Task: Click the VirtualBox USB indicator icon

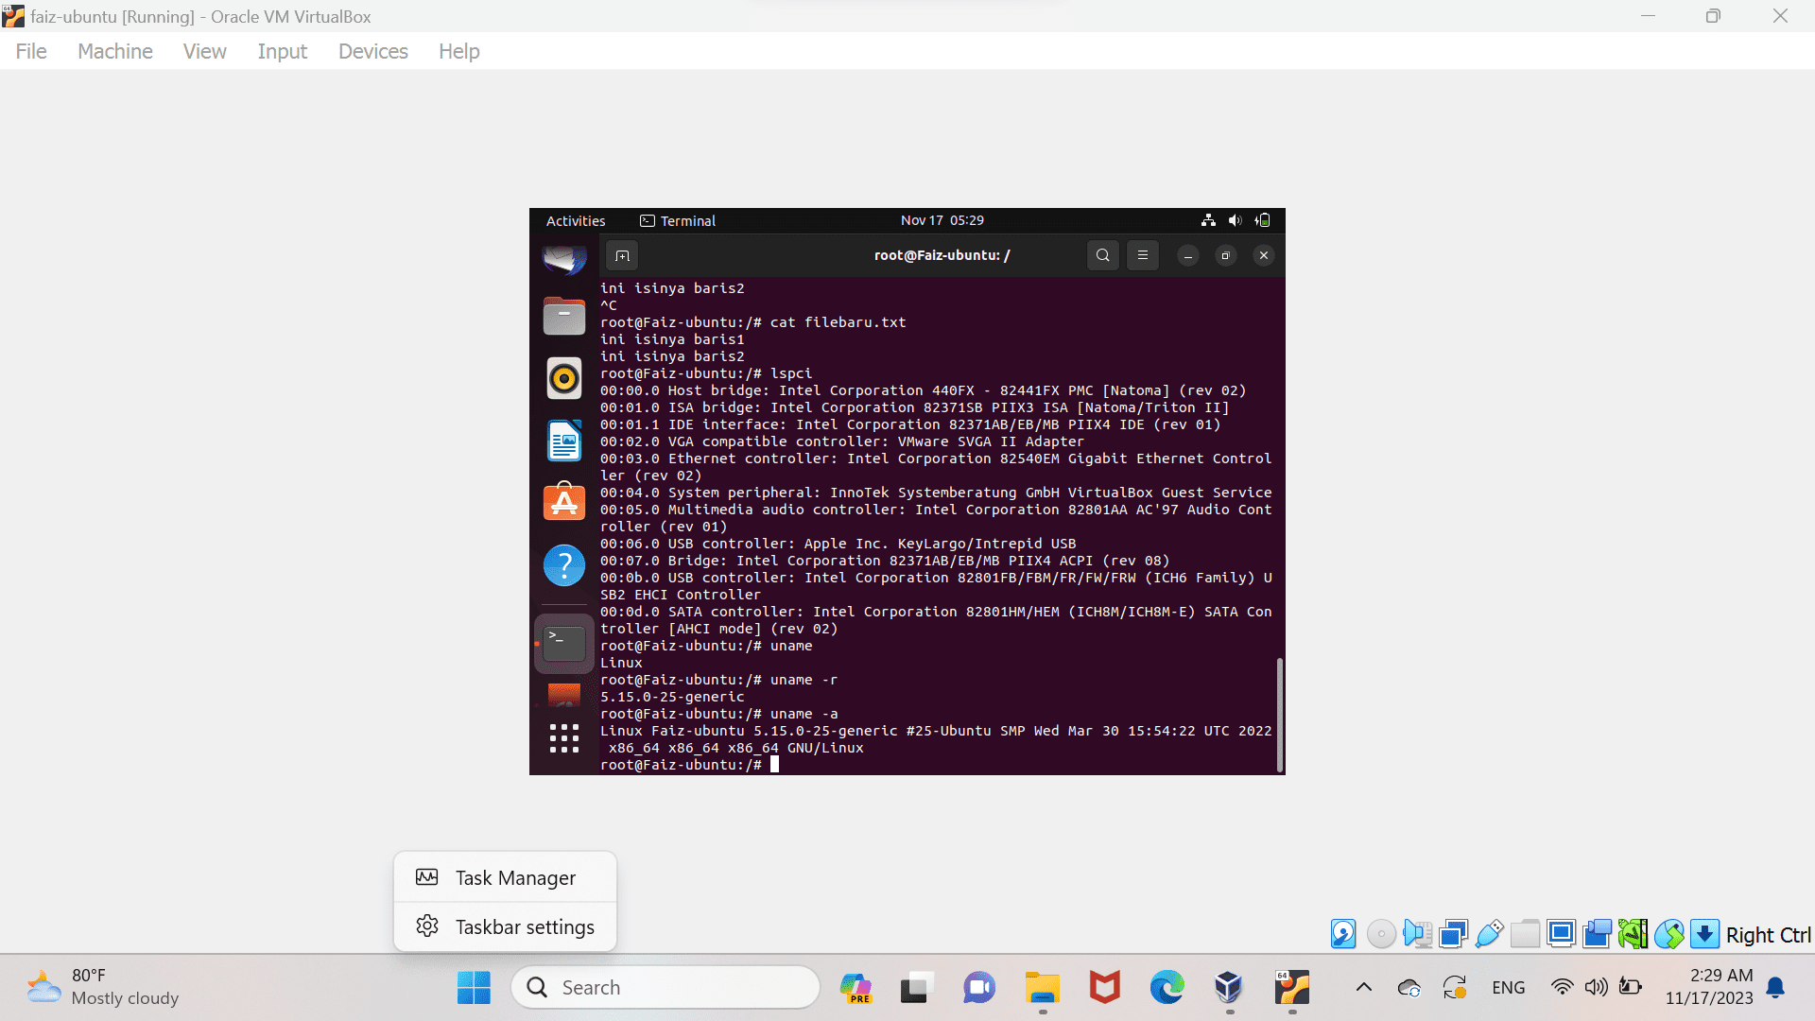Action: 1489,934
